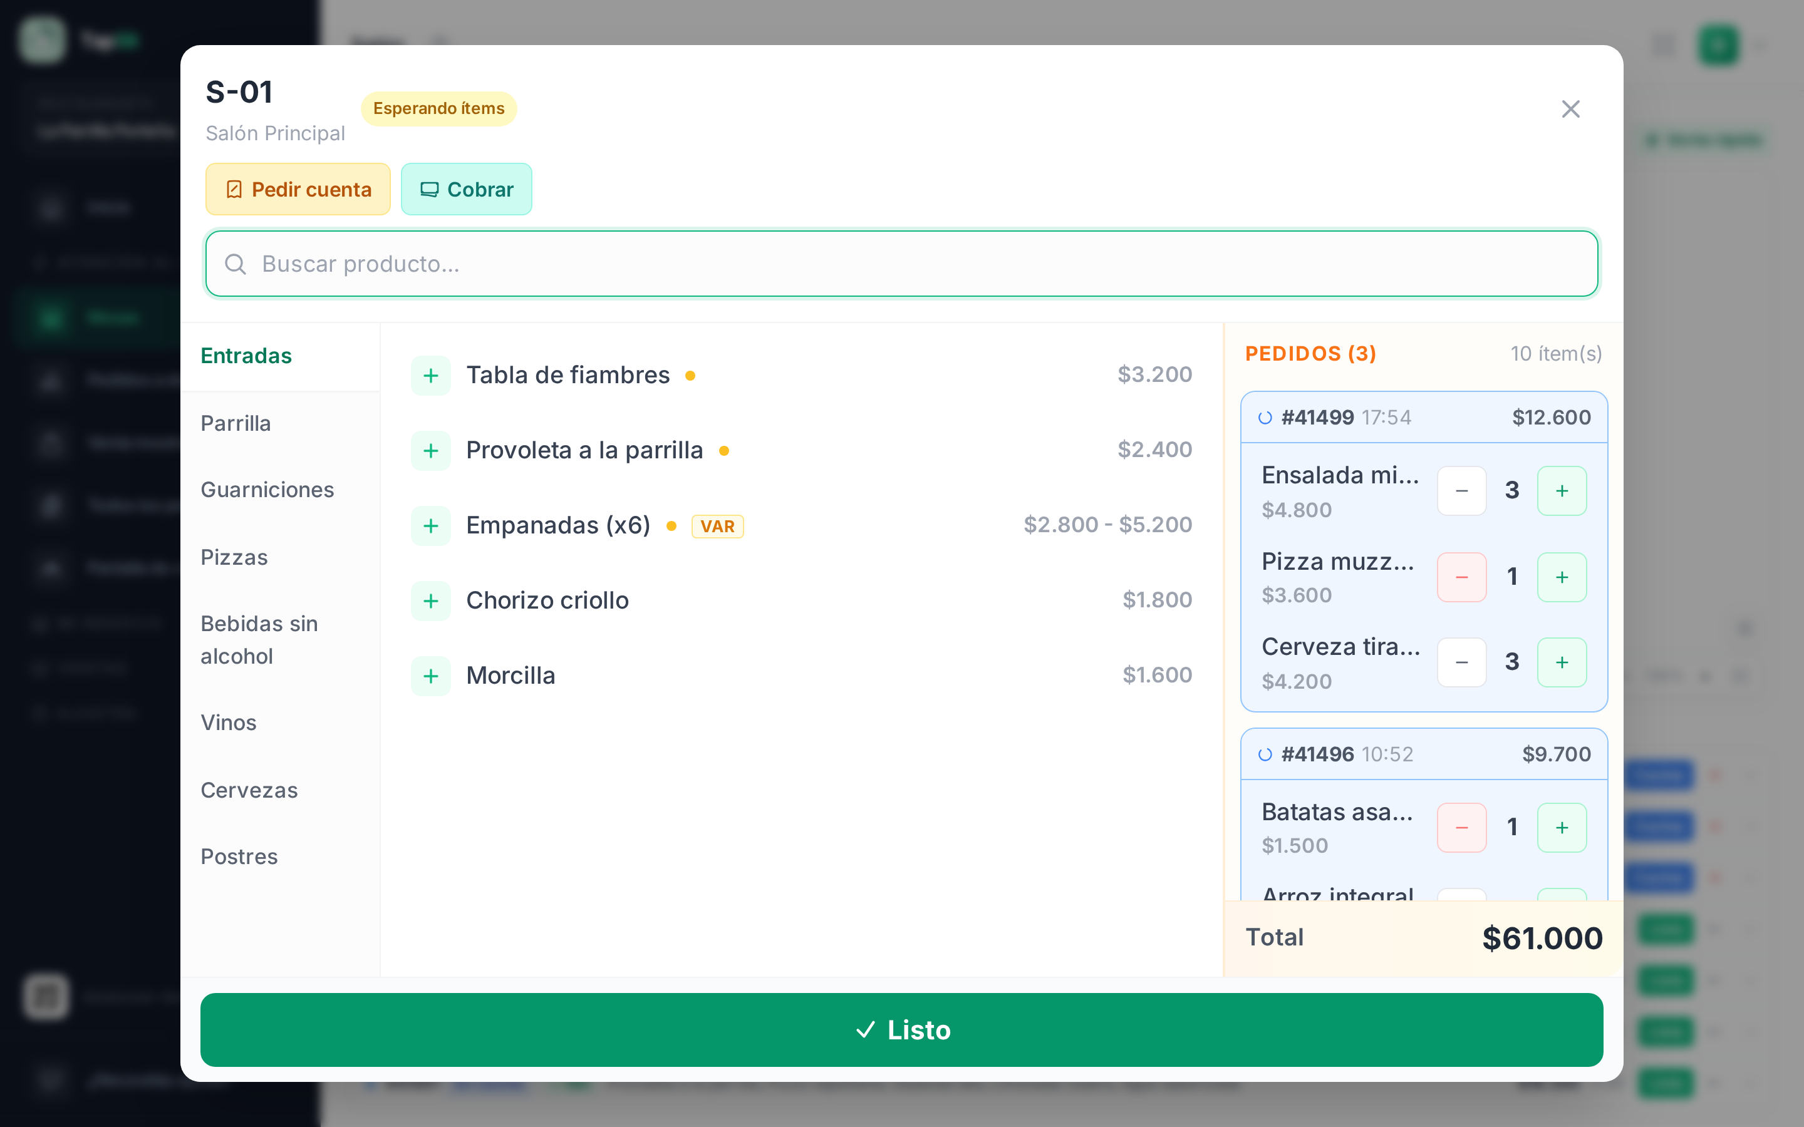1804x1127 pixels.
Task: Click the Salón Principal label
Action: click(275, 133)
